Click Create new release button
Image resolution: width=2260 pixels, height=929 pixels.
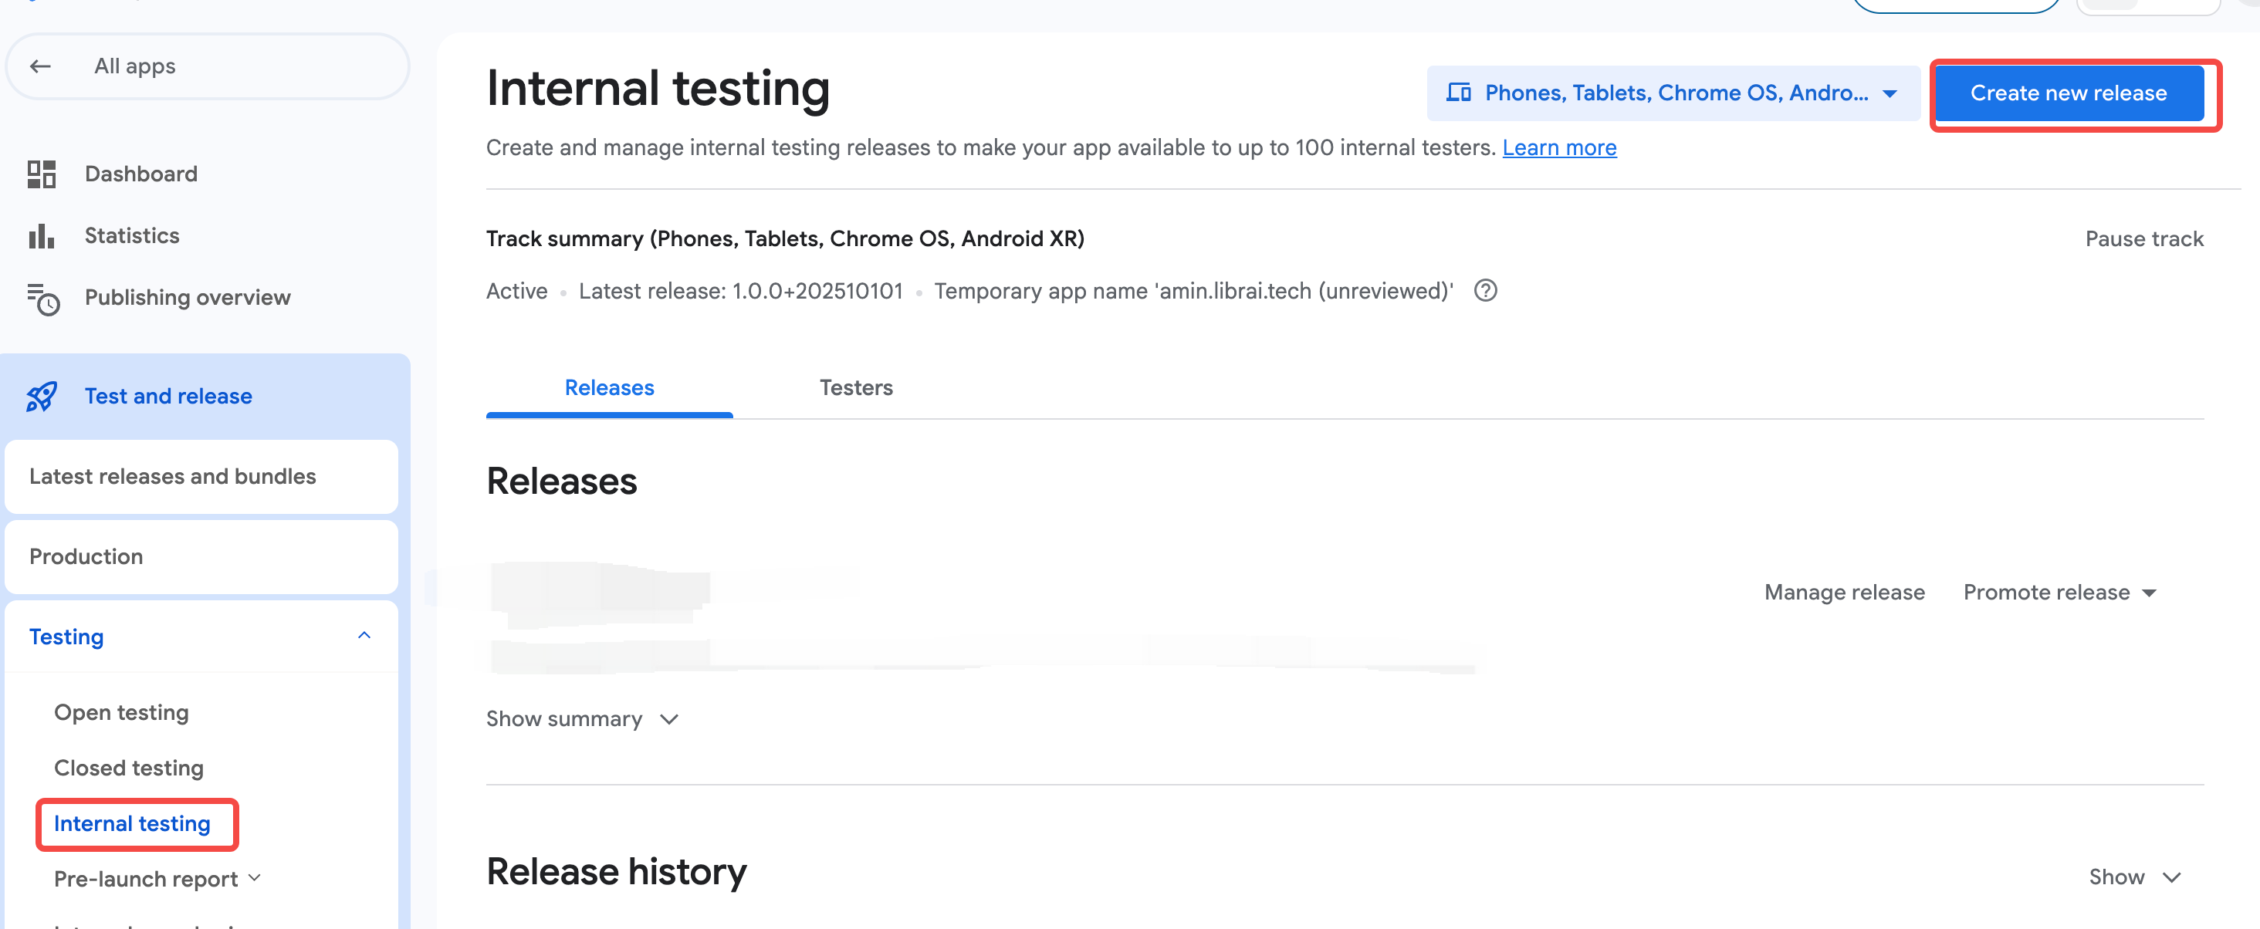click(2068, 93)
